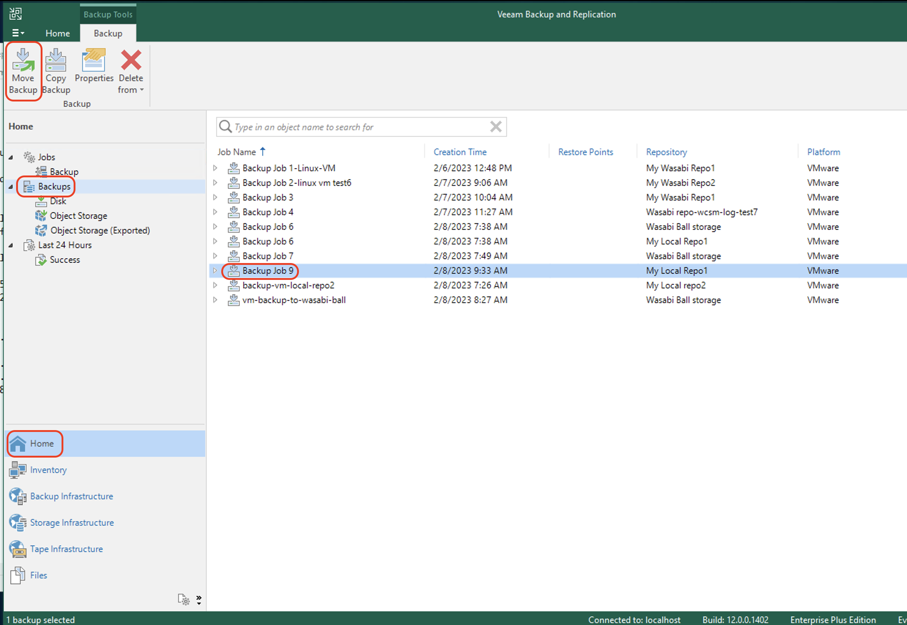Click the Backup Infrastructure globe icon
Screen dimensions: 907x625
click(x=18, y=496)
